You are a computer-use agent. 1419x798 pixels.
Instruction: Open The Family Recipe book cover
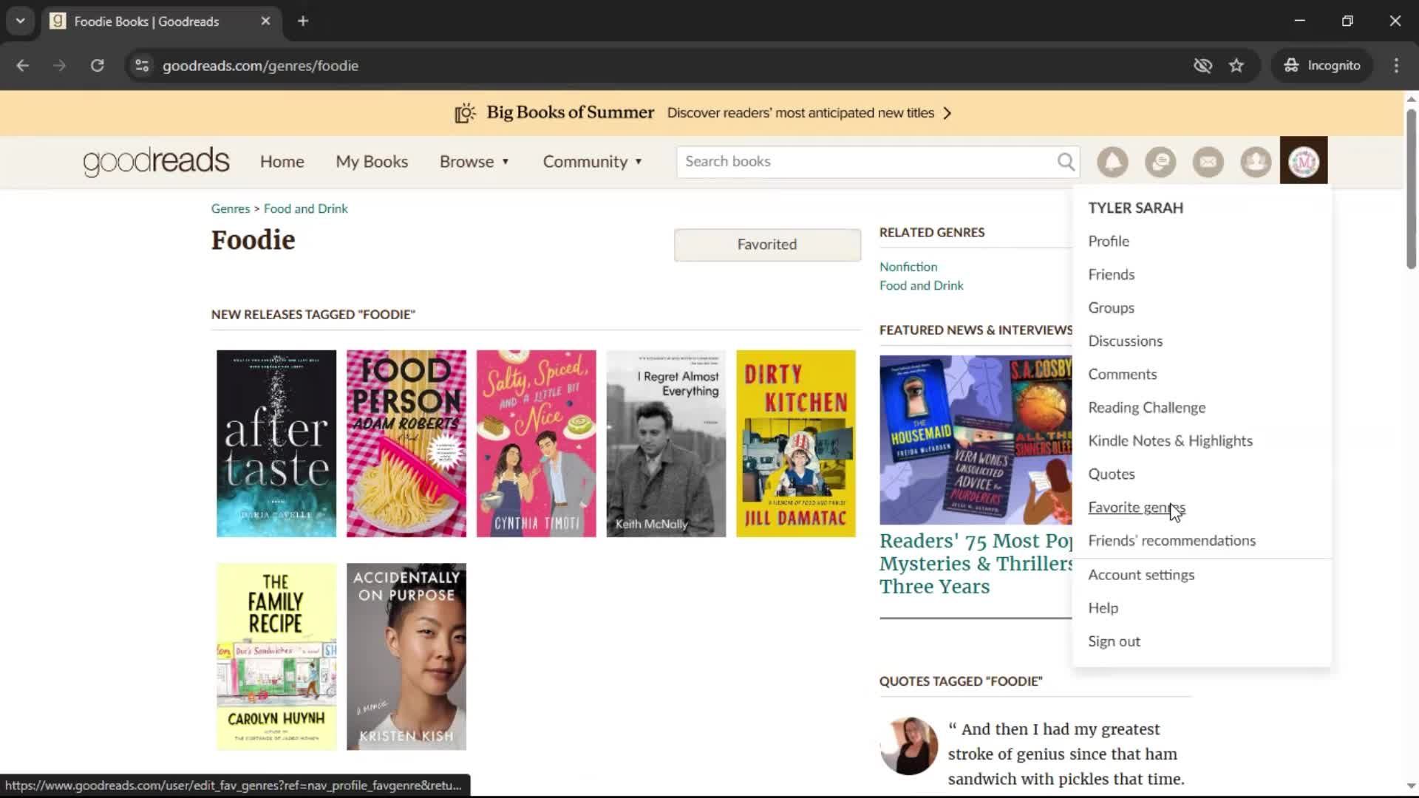point(276,657)
